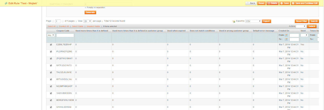Viewport: 324px width, 110px height.
Task: Click the page number input field
Action: 58,21
